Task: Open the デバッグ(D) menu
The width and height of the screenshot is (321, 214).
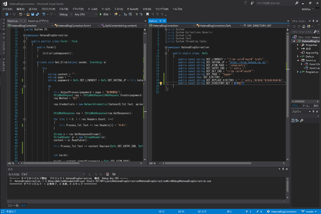Action: point(78,9)
